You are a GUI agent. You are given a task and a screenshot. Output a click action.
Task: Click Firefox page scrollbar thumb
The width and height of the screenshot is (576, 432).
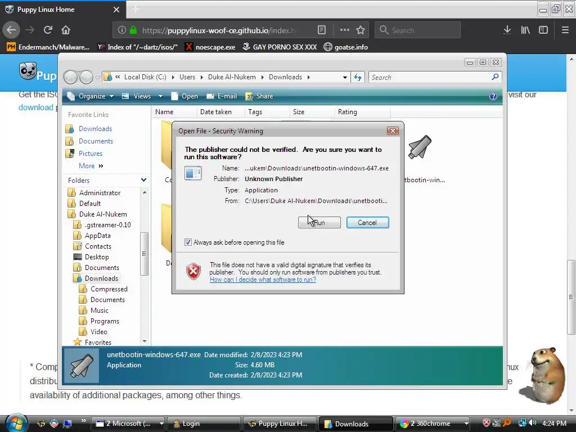pos(571,297)
